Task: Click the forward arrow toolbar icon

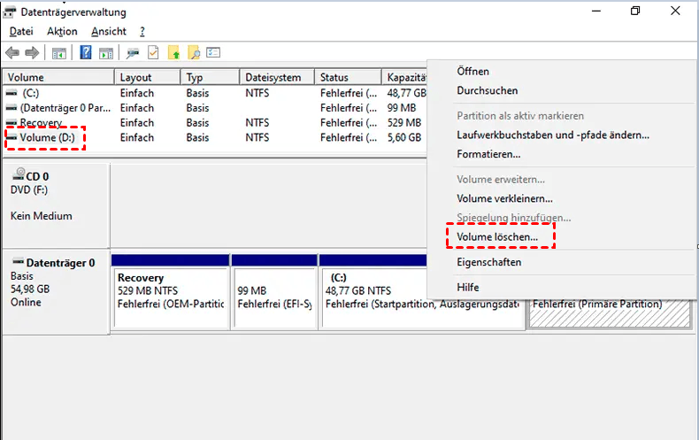Action: tap(32, 53)
